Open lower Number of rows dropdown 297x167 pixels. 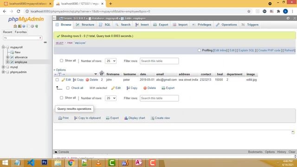(110, 98)
